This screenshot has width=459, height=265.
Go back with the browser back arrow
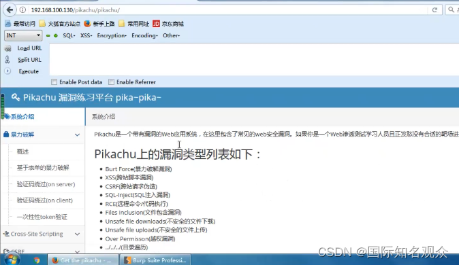click(x=10, y=10)
